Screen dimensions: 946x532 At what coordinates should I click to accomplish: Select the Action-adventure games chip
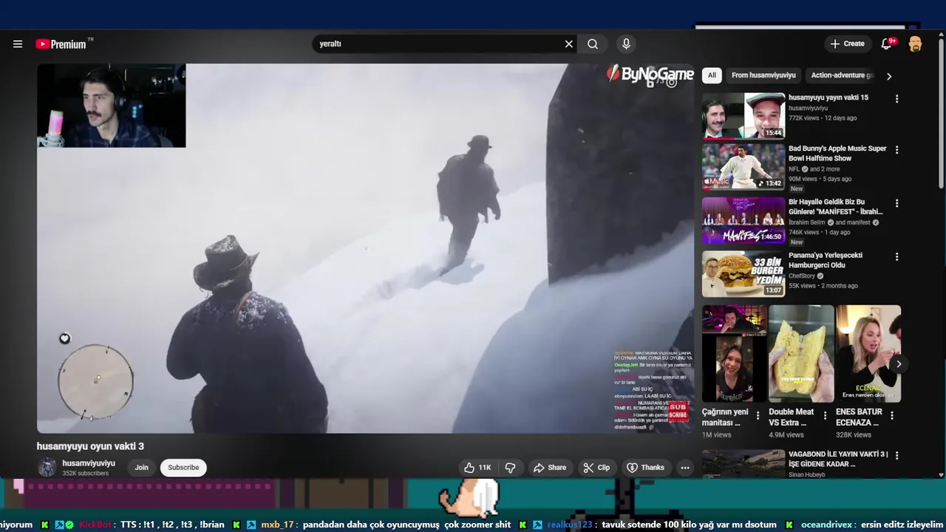click(841, 75)
